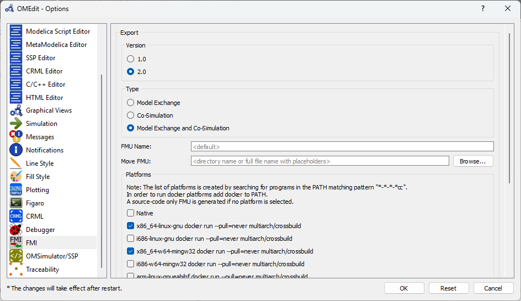Viewport: 521px width, 301px height.
Task: Open Fill Style palette icon
Action: (x=15, y=177)
